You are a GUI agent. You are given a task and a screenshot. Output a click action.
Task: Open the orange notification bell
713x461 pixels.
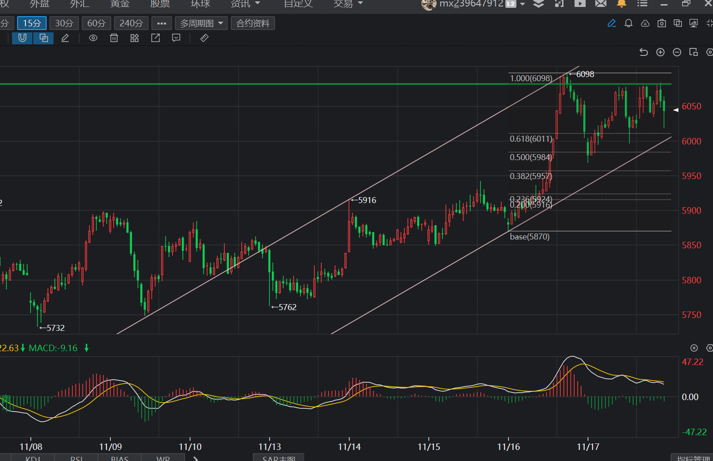tap(622, 4)
